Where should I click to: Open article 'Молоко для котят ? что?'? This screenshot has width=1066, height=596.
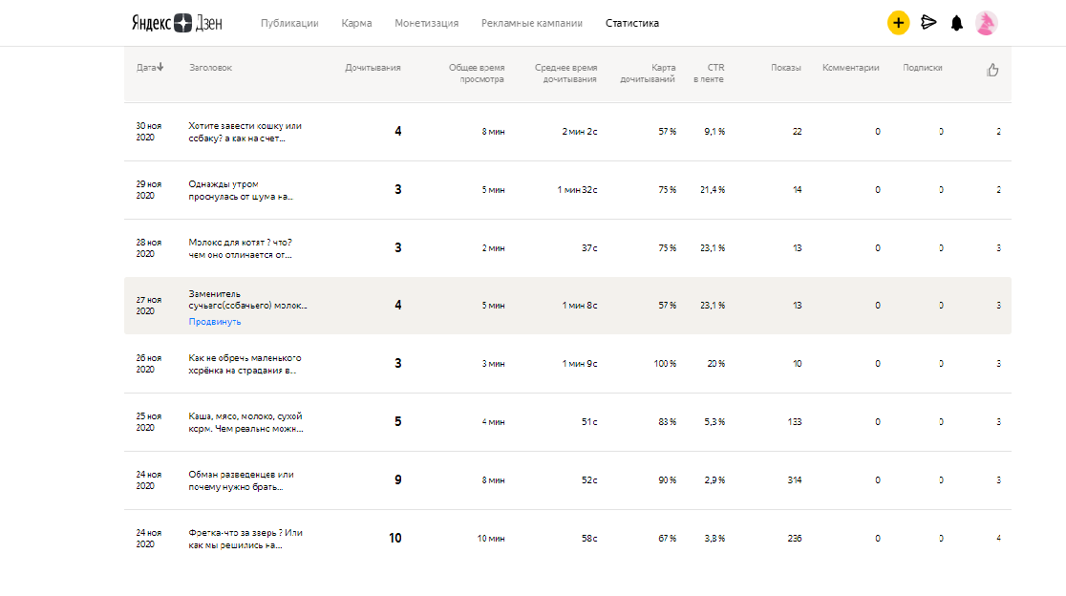pos(240,248)
